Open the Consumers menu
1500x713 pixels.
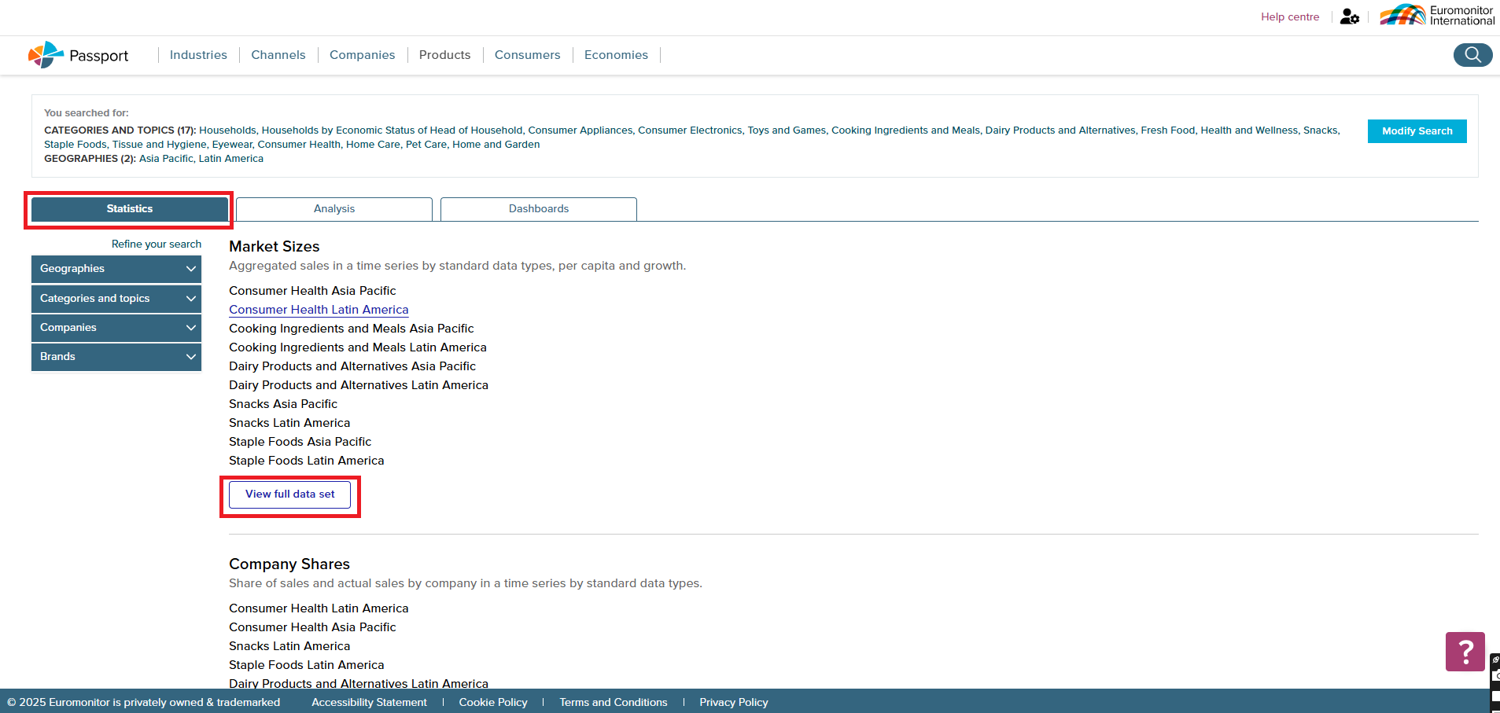tap(527, 55)
